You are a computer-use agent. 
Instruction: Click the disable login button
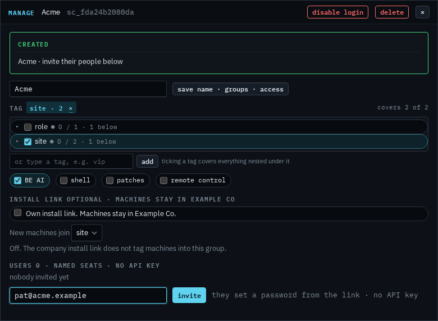337,12
